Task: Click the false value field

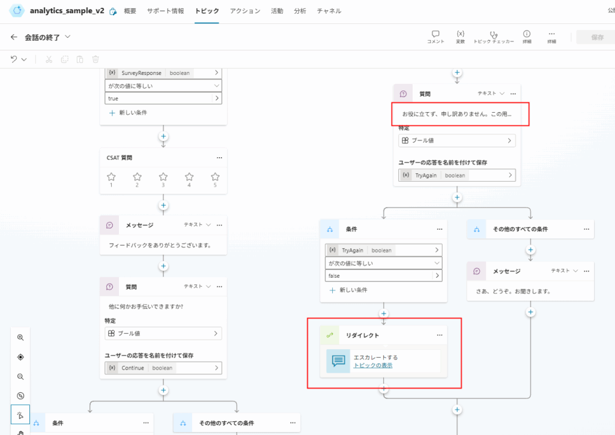Action: coord(384,276)
